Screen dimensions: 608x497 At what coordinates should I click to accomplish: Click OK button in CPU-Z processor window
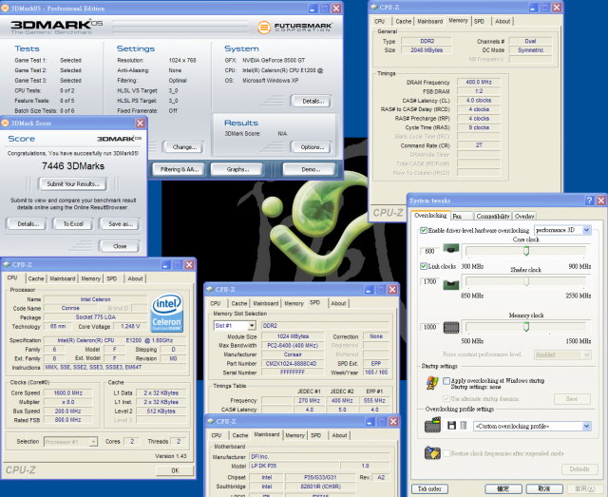(x=175, y=470)
